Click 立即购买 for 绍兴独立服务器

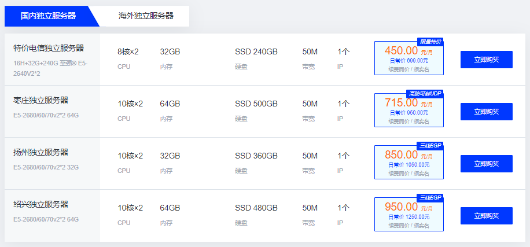tap(487, 216)
